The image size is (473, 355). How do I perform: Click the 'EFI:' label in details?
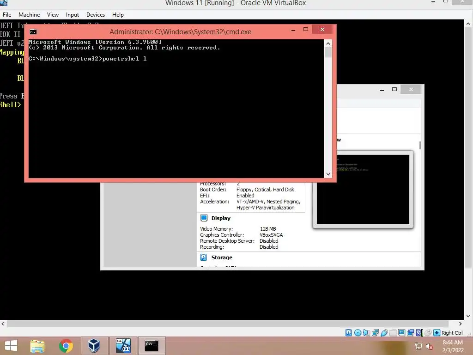[x=205, y=196]
